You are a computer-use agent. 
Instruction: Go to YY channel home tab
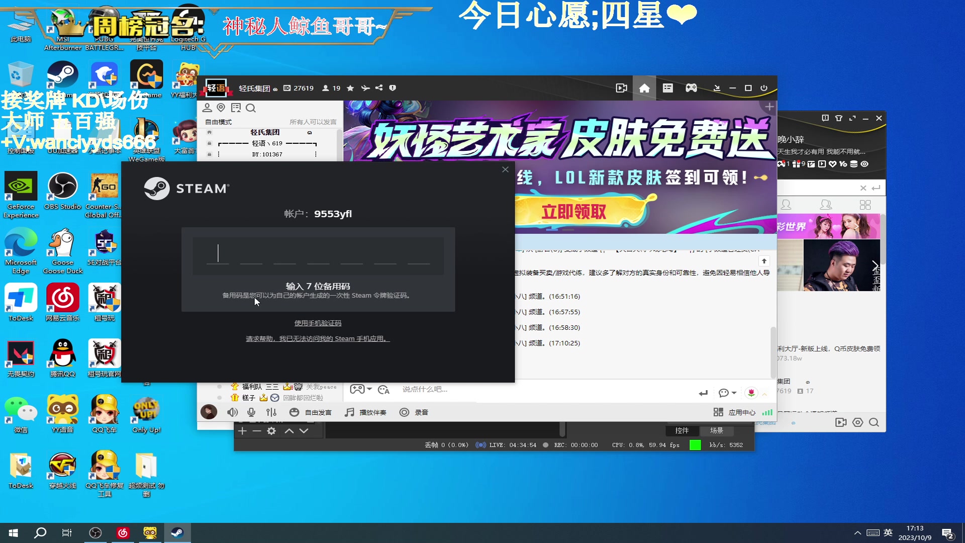(x=644, y=88)
